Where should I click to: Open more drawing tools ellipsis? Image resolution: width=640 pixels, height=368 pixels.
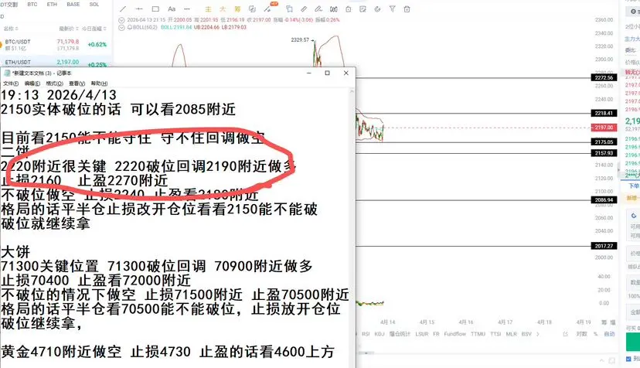click(x=187, y=9)
